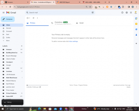Open Google Keep side panel
The width and height of the screenshot is (139, 111).
(x=136, y=24)
